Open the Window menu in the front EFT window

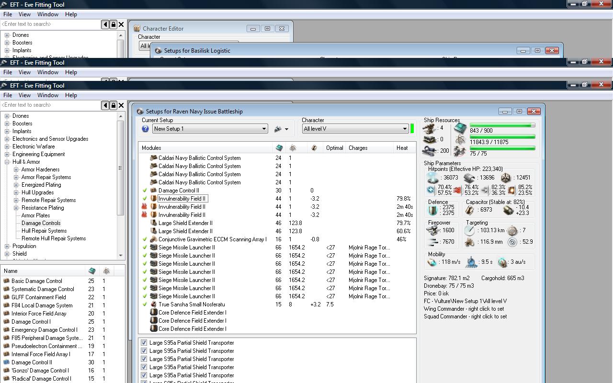[x=48, y=95]
